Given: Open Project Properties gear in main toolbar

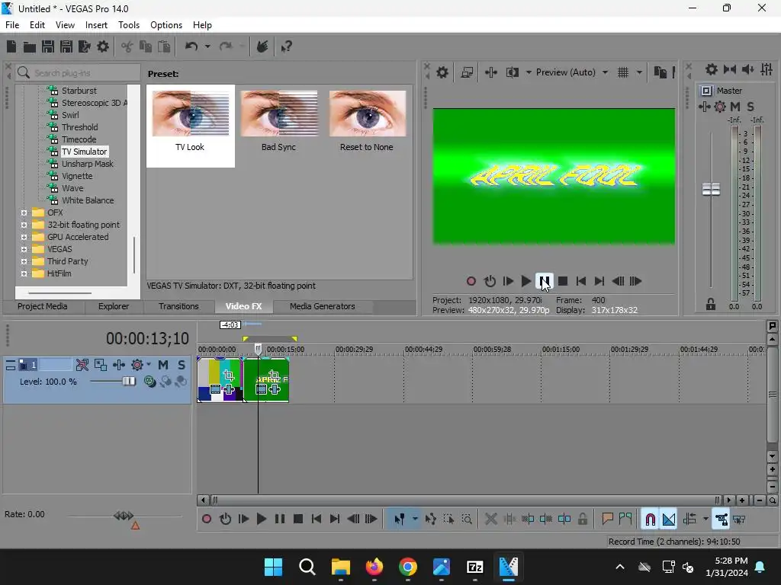Looking at the screenshot, I should (103, 46).
